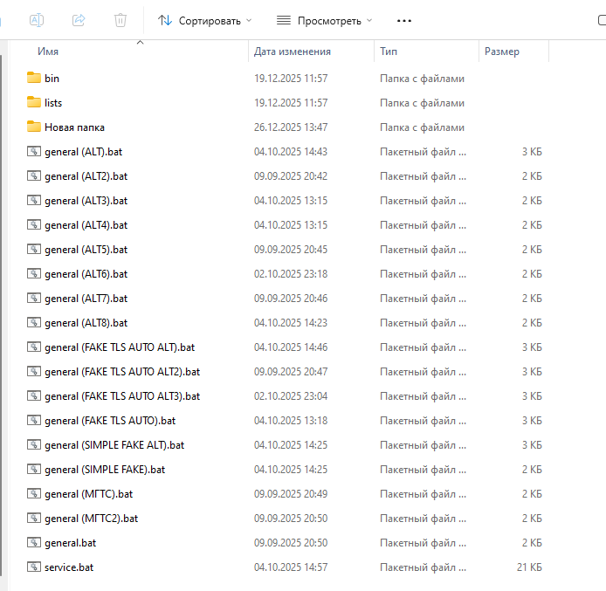This screenshot has width=606, height=591.
Task: Click the sort direction arrow above Имя
Action: pos(141,42)
